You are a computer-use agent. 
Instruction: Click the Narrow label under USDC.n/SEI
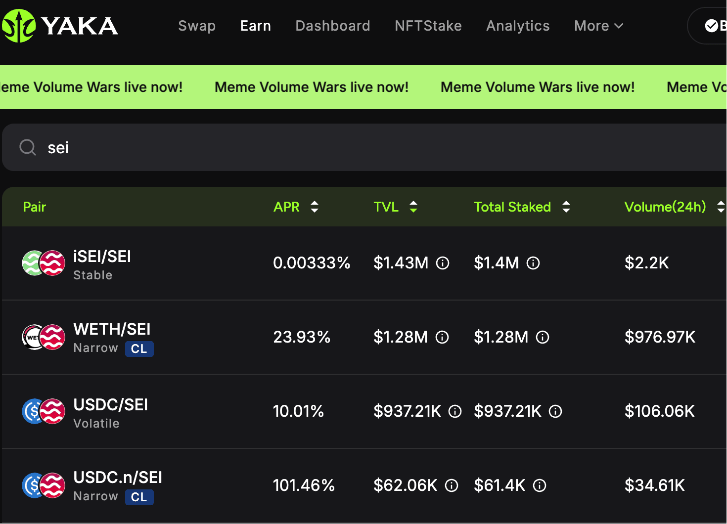pyautogui.click(x=96, y=496)
